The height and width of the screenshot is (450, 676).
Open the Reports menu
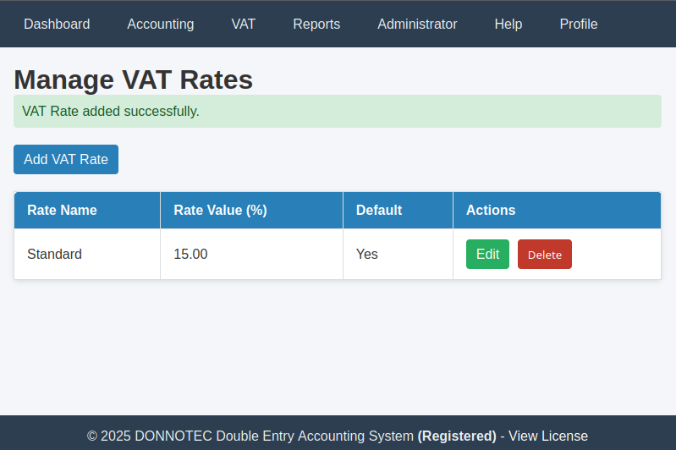(x=316, y=25)
